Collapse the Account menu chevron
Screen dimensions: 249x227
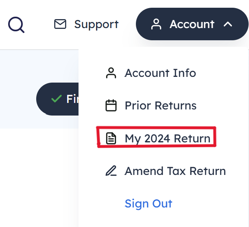[x=228, y=24]
